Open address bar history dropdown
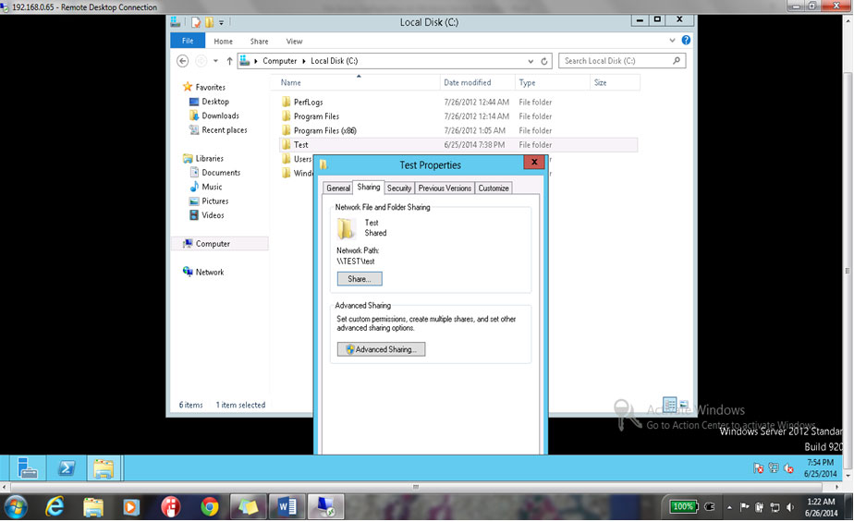 531,61
